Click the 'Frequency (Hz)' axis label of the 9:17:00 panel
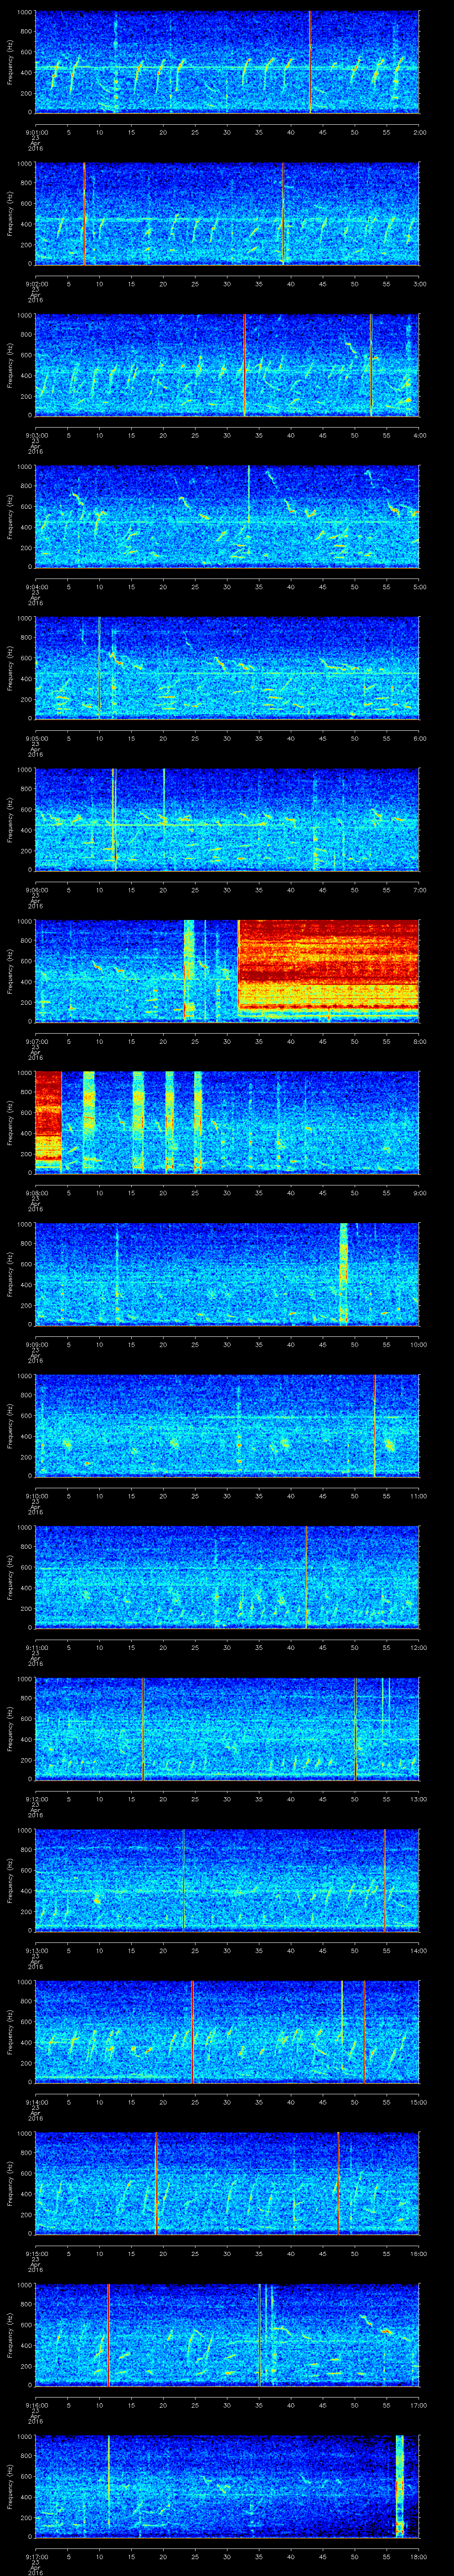 tap(10, 2486)
